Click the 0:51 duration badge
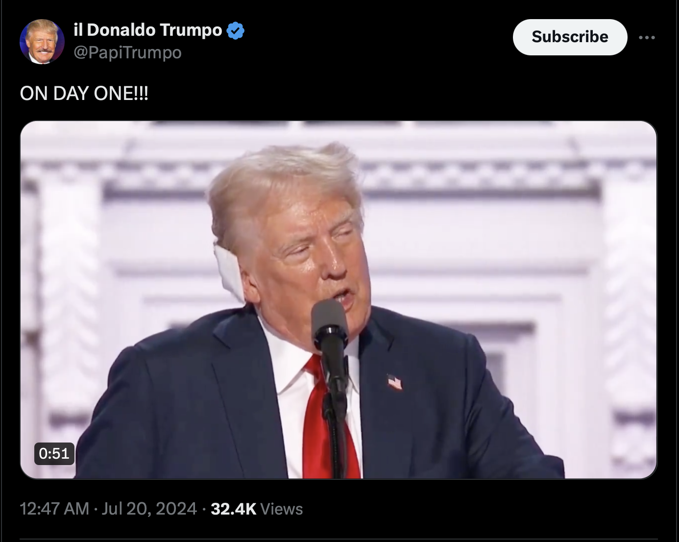The width and height of the screenshot is (679, 542). click(x=54, y=453)
